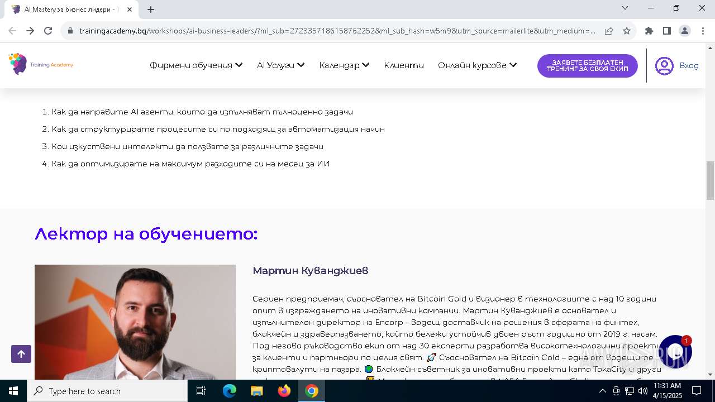The width and height of the screenshot is (715, 402).
Task: Click list item about AI агенти
Action: pyautogui.click(x=202, y=112)
